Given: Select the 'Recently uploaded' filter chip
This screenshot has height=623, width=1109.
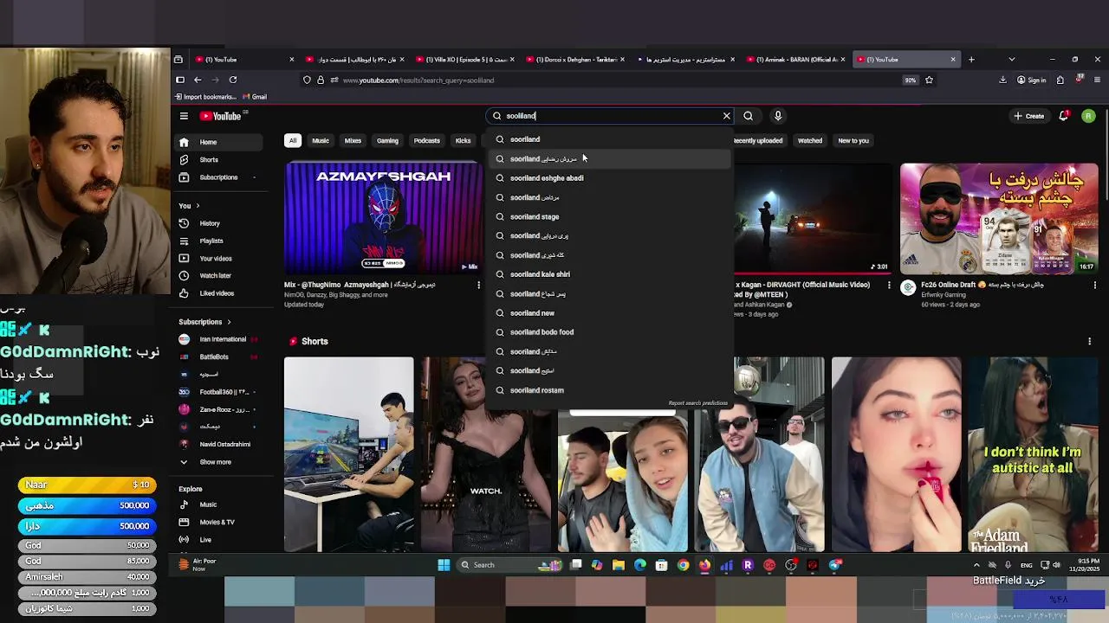Looking at the screenshot, I should click(x=758, y=140).
